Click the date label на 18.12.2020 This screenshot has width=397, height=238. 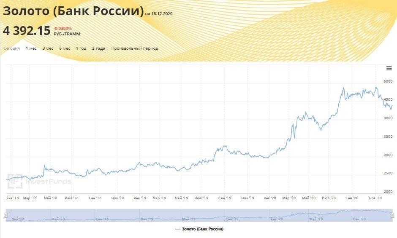click(x=159, y=14)
